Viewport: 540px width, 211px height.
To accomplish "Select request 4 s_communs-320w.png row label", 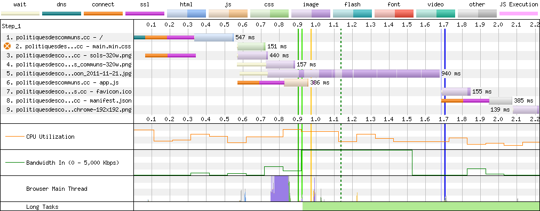I will click(x=69, y=64).
